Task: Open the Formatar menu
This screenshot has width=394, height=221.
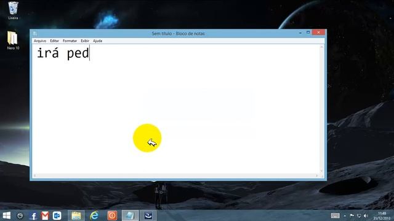Action: (x=70, y=41)
